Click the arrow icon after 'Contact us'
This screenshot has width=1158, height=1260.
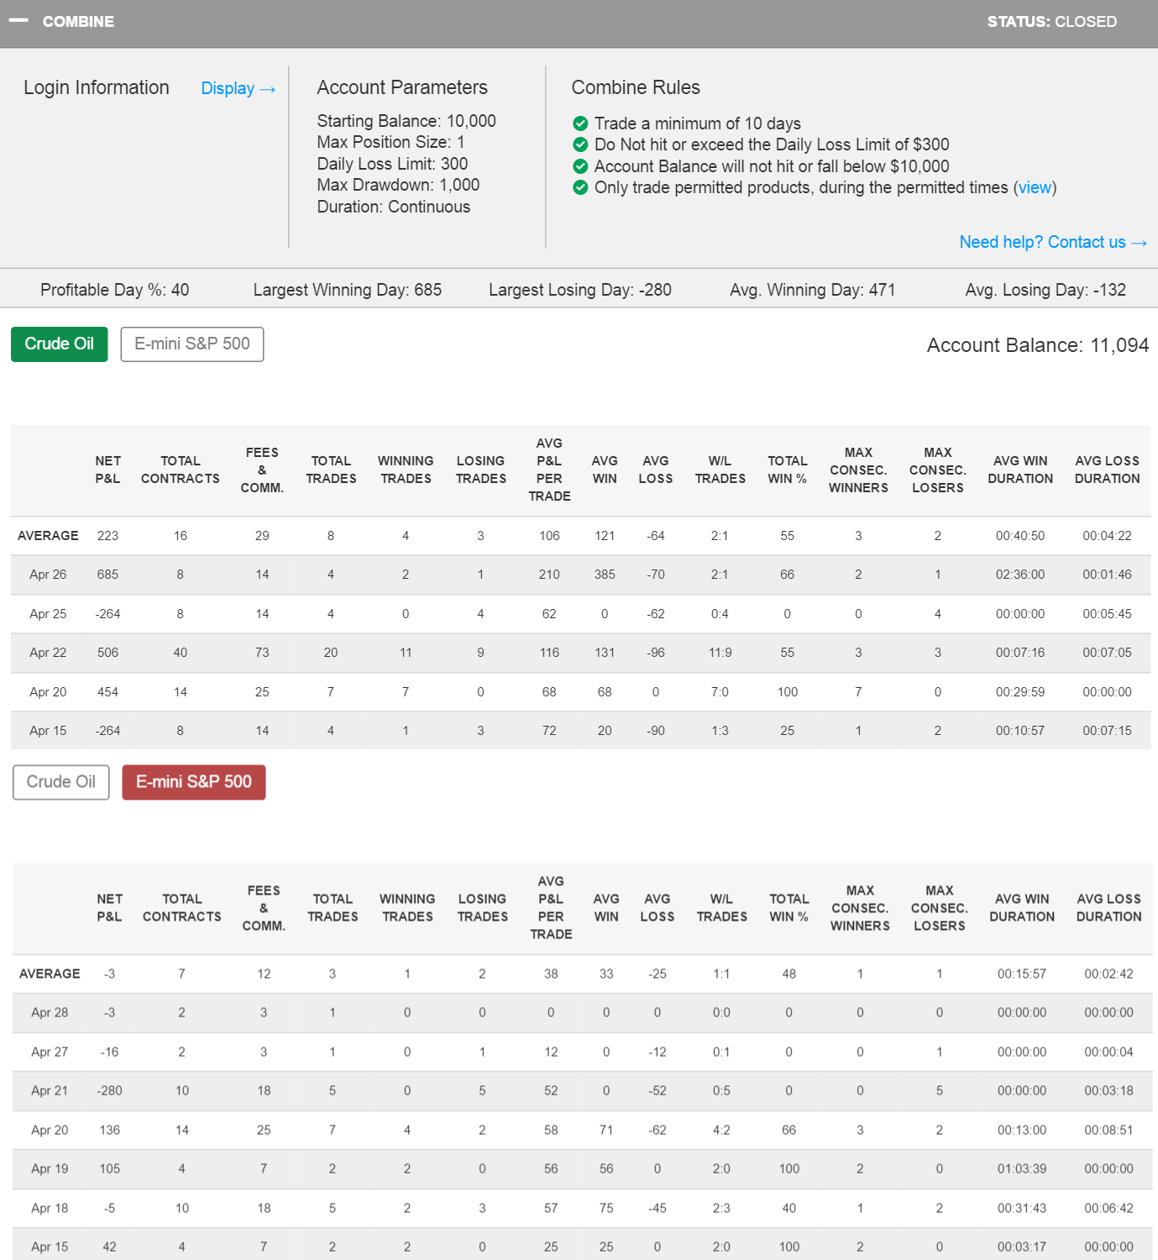1139,243
